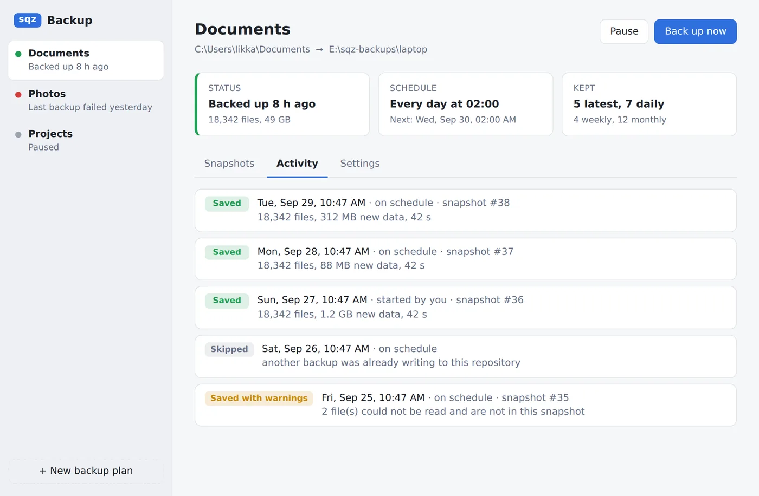Screen dimensions: 759x496
Task: Switch to the Settings tab
Action: (x=360, y=164)
